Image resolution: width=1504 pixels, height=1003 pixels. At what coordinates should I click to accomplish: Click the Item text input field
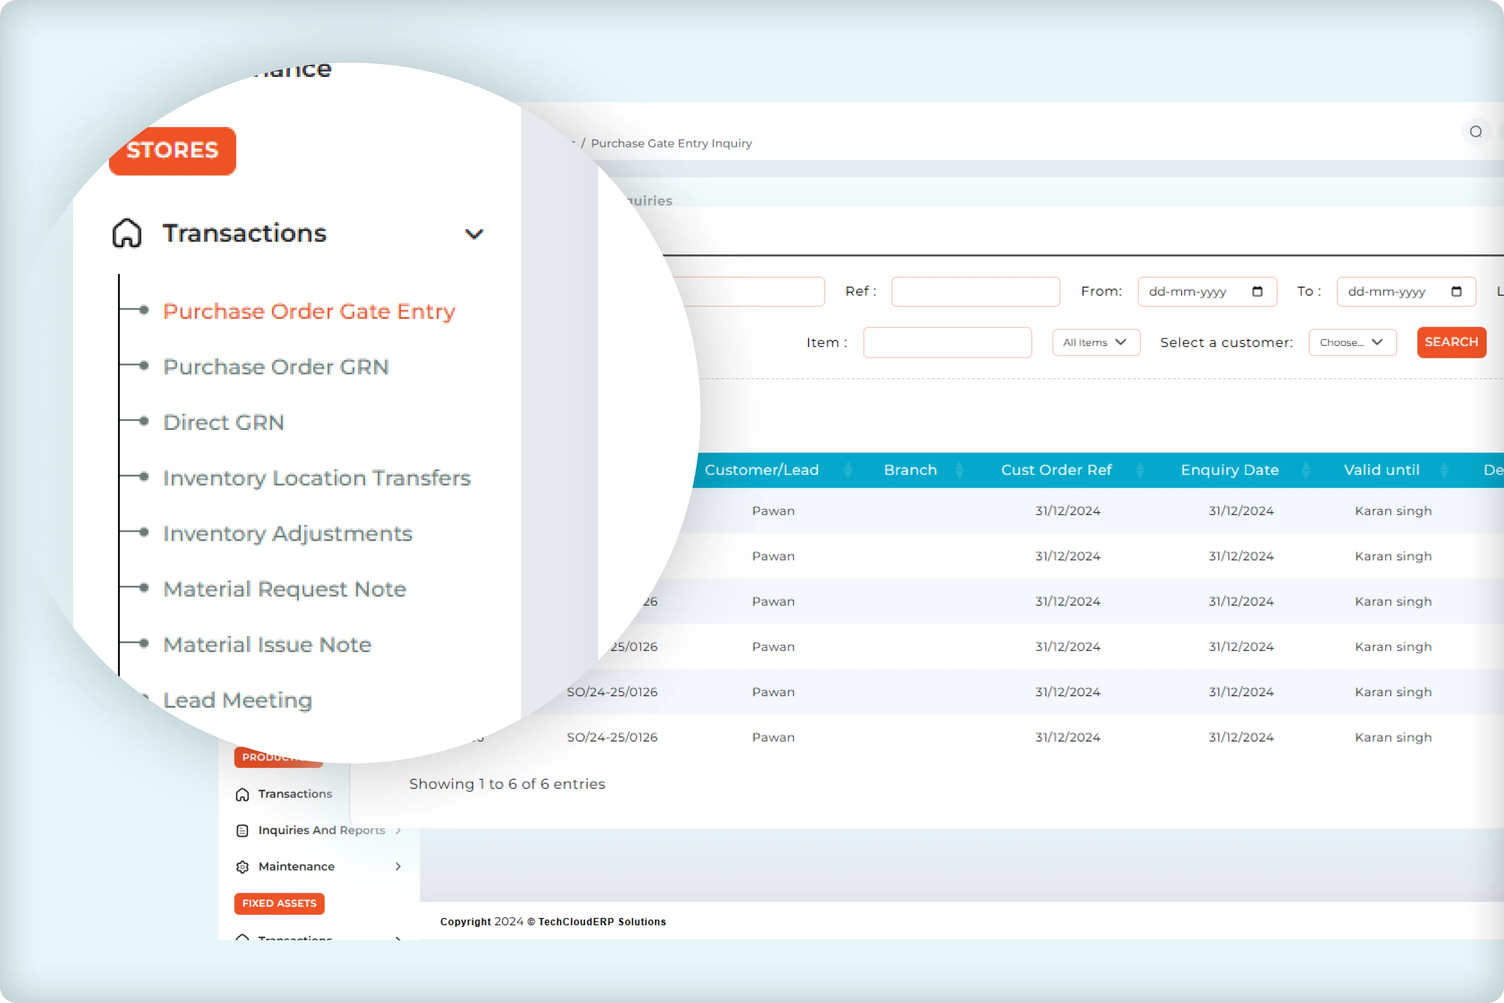click(x=947, y=343)
